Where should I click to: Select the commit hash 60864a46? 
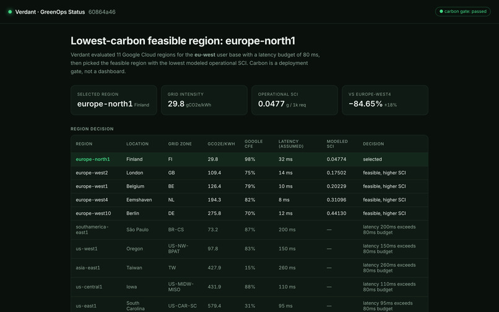pyautogui.click(x=102, y=12)
